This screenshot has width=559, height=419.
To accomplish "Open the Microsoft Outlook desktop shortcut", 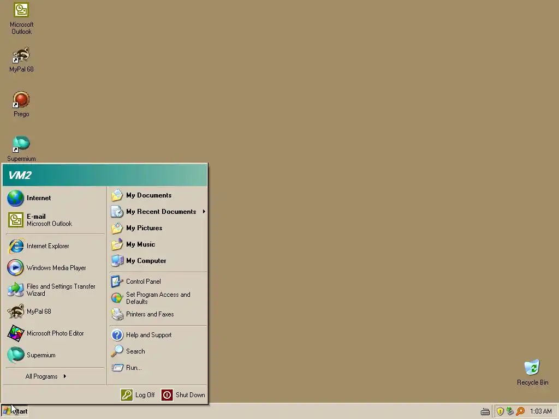I will click(21, 19).
